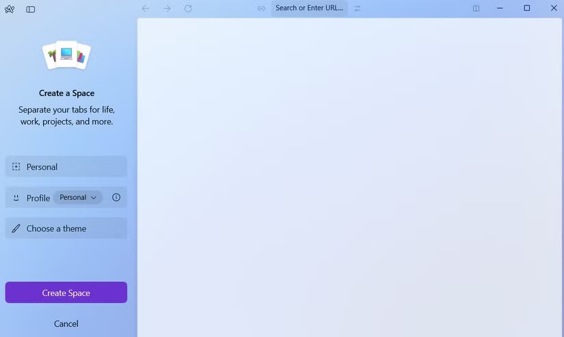564x337 pixels.
Task: Click the link icon beside URL bar
Action: click(261, 8)
